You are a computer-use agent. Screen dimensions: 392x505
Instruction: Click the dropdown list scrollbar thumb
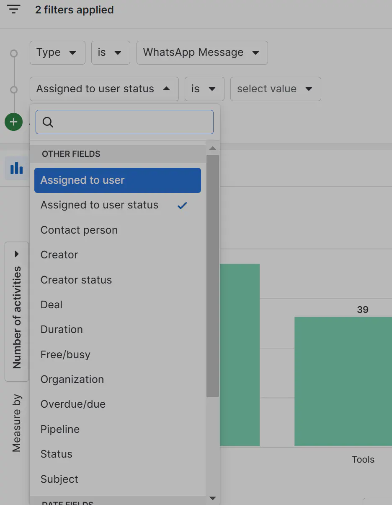tap(213, 276)
